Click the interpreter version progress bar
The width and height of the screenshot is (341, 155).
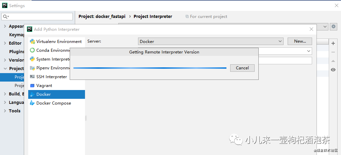150,68
